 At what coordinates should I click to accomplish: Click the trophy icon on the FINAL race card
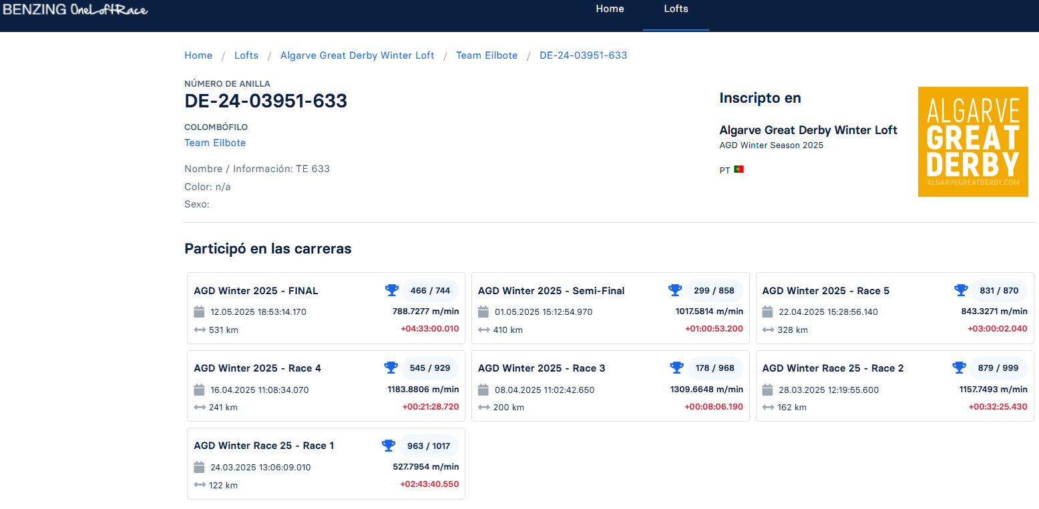click(x=391, y=290)
